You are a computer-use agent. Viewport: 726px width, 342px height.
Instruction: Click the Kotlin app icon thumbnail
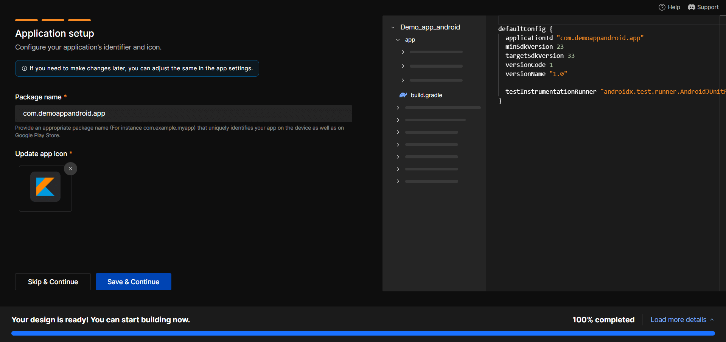coord(45,187)
